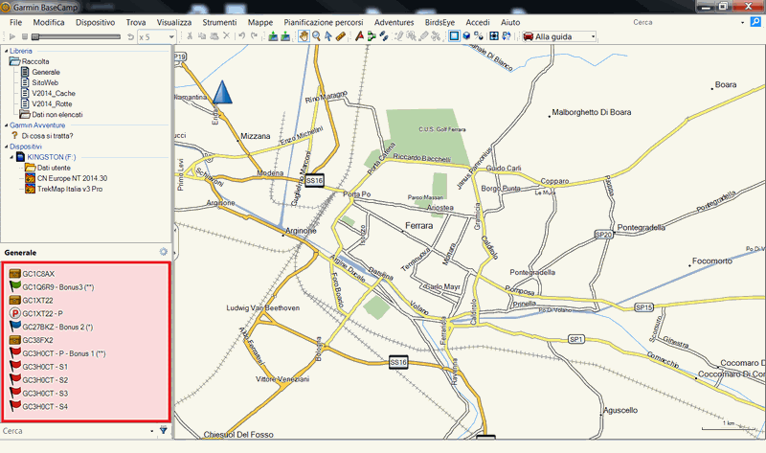The height and width of the screenshot is (453, 766).
Task: Click the greyed Eraser tool
Action: 423,36
